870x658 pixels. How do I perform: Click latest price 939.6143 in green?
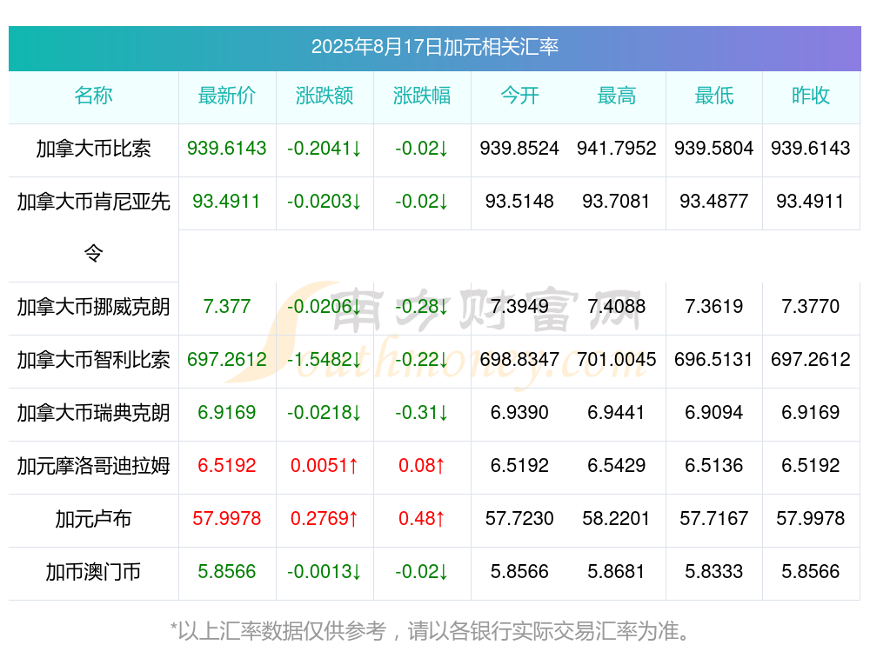[227, 149]
